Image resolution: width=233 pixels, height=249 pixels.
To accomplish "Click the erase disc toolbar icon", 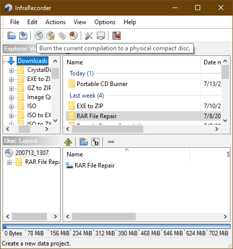I will pyautogui.click(x=74, y=36).
